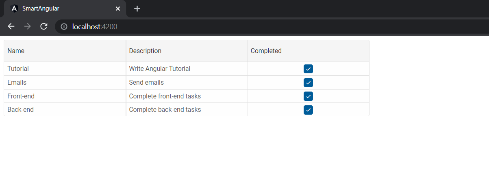
Task: Click the browser back arrow
Action: [x=11, y=26]
